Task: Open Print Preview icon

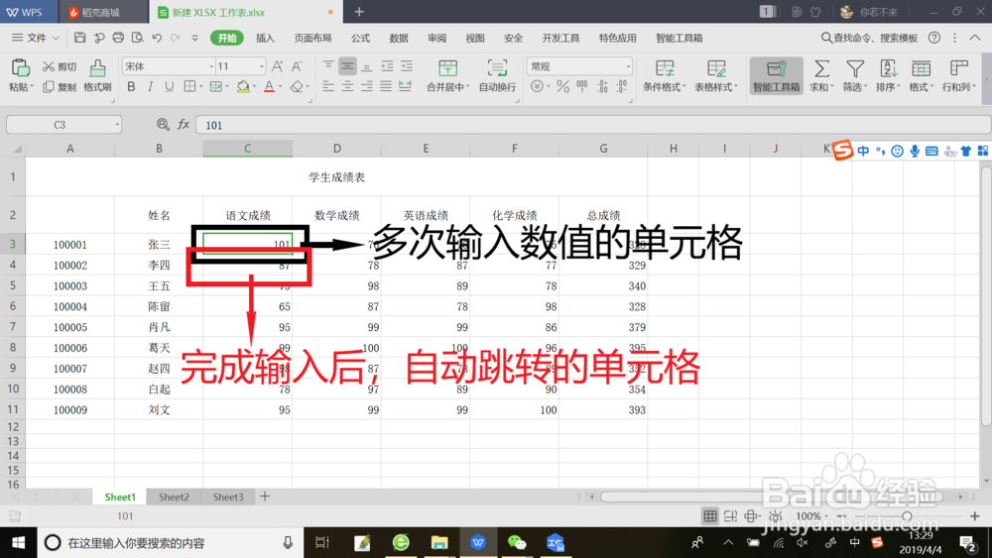Action: click(137, 38)
